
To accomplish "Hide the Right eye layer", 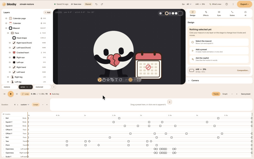I will [10, 58].
